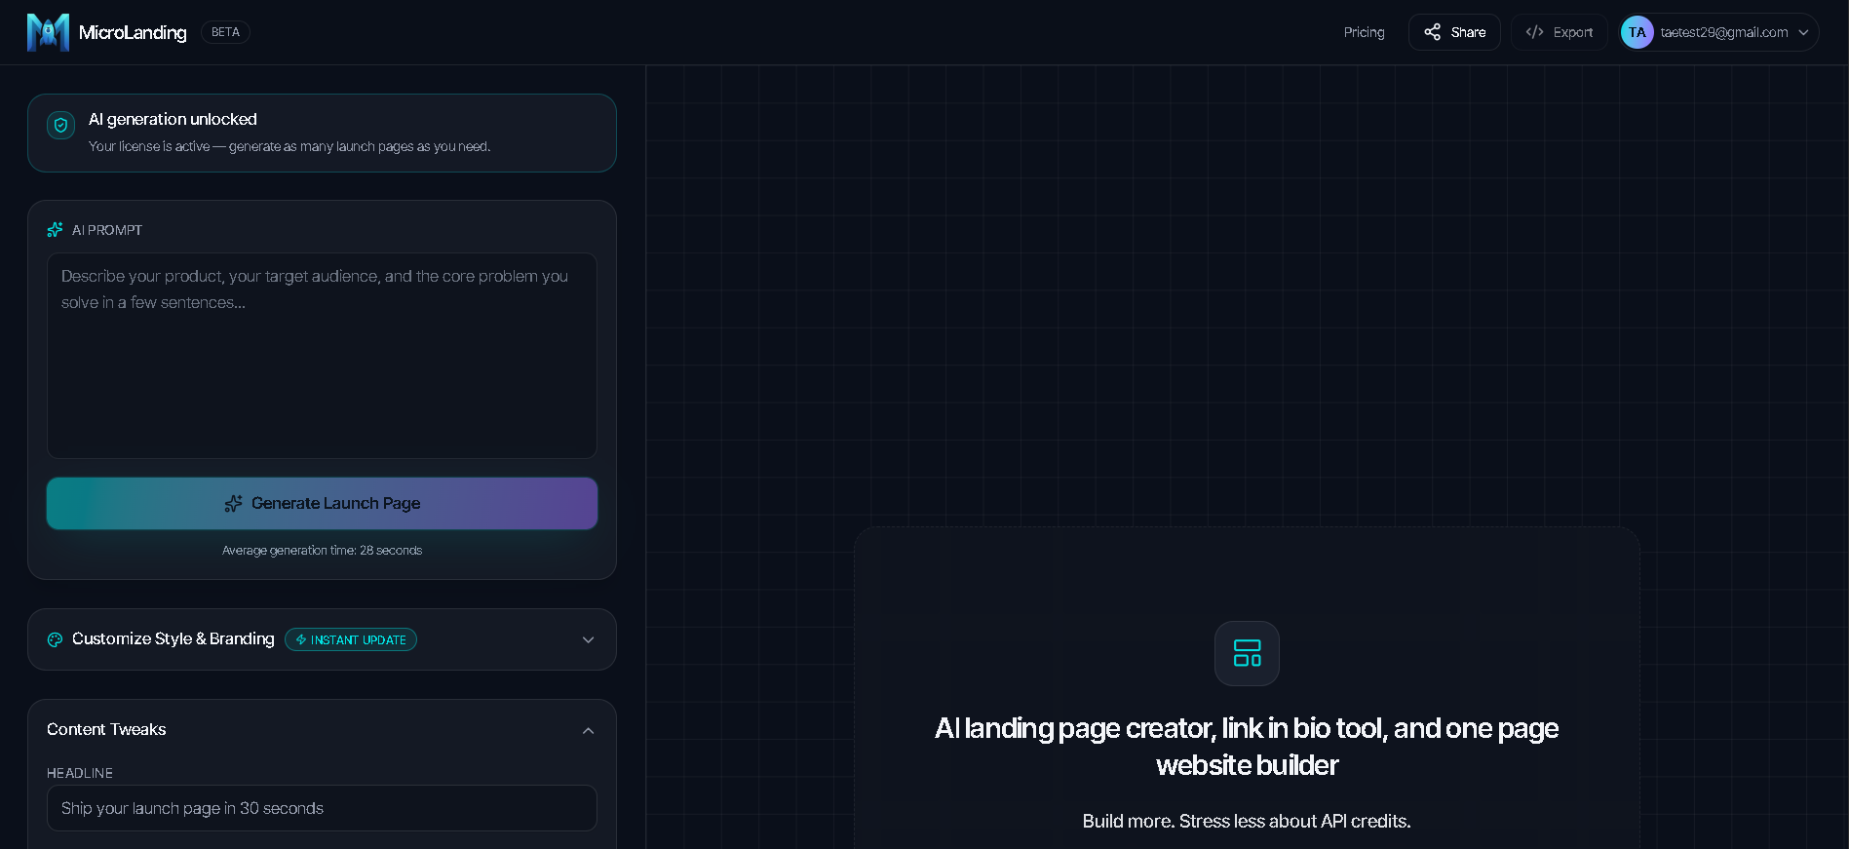The image size is (1849, 849).
Task: Click the Share button
Action: (x=1454, y=32)
